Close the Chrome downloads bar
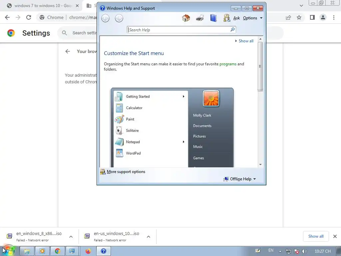The height and width of the screenshot is (256, 341). pyautogui.click(x=335, y=236)
